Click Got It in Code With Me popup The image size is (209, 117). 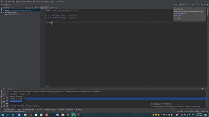[x=178, y=19]
